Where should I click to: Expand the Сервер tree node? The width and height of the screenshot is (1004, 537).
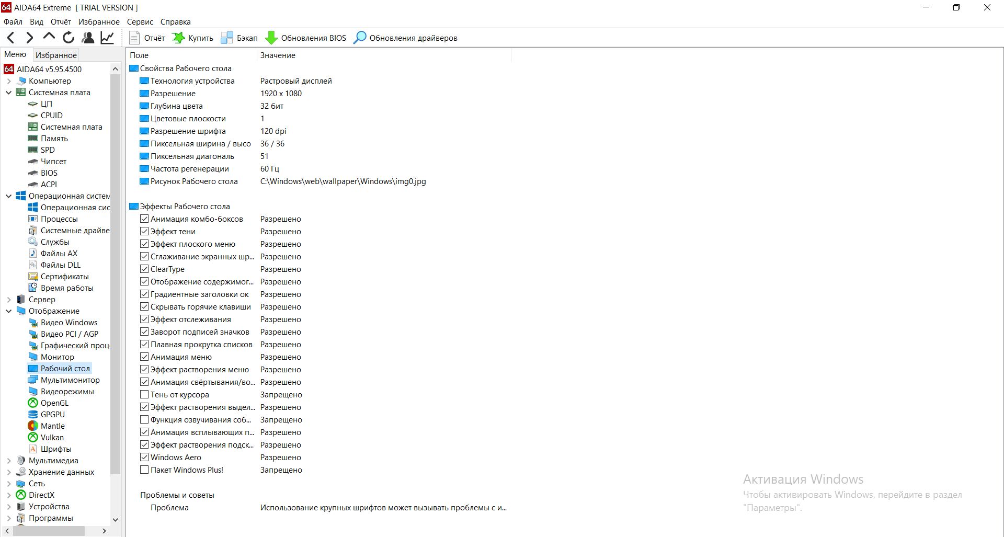(x=9, y=300)
